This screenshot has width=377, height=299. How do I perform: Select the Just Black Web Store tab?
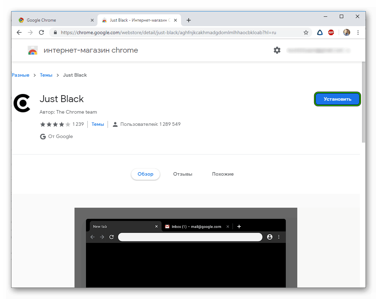(139, 20)
